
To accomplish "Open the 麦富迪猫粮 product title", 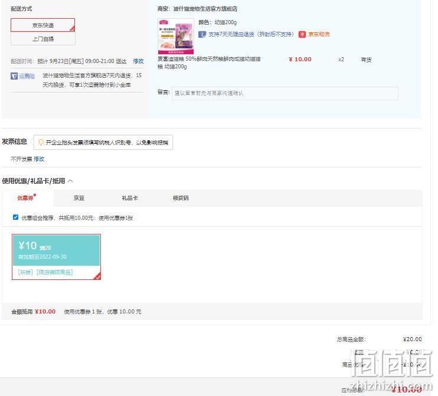I will [x=209, y=62].
